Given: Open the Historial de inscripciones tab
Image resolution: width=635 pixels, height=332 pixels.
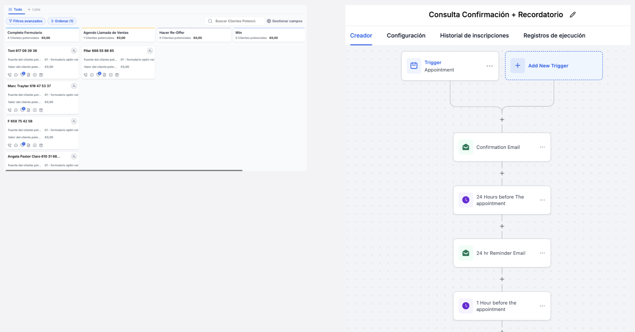Looking at the screenshot, I should (x=474, y=35).
